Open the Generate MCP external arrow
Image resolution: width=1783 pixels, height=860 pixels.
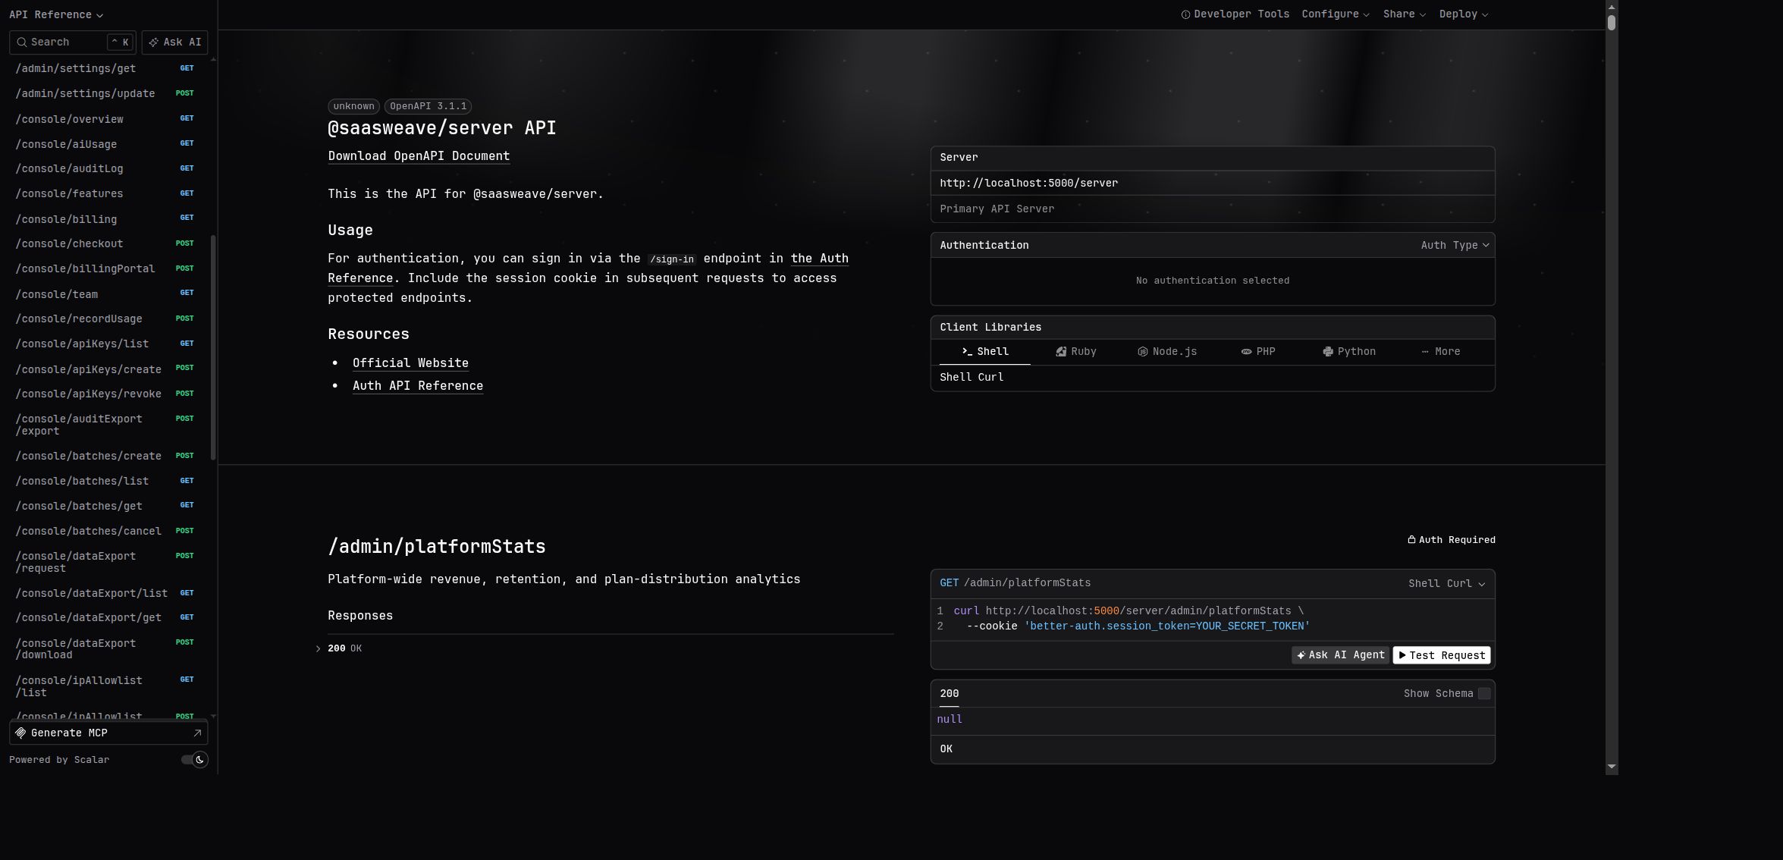coord(197,733)
